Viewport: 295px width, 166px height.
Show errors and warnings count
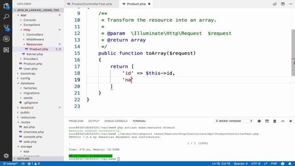coord(34,164)
